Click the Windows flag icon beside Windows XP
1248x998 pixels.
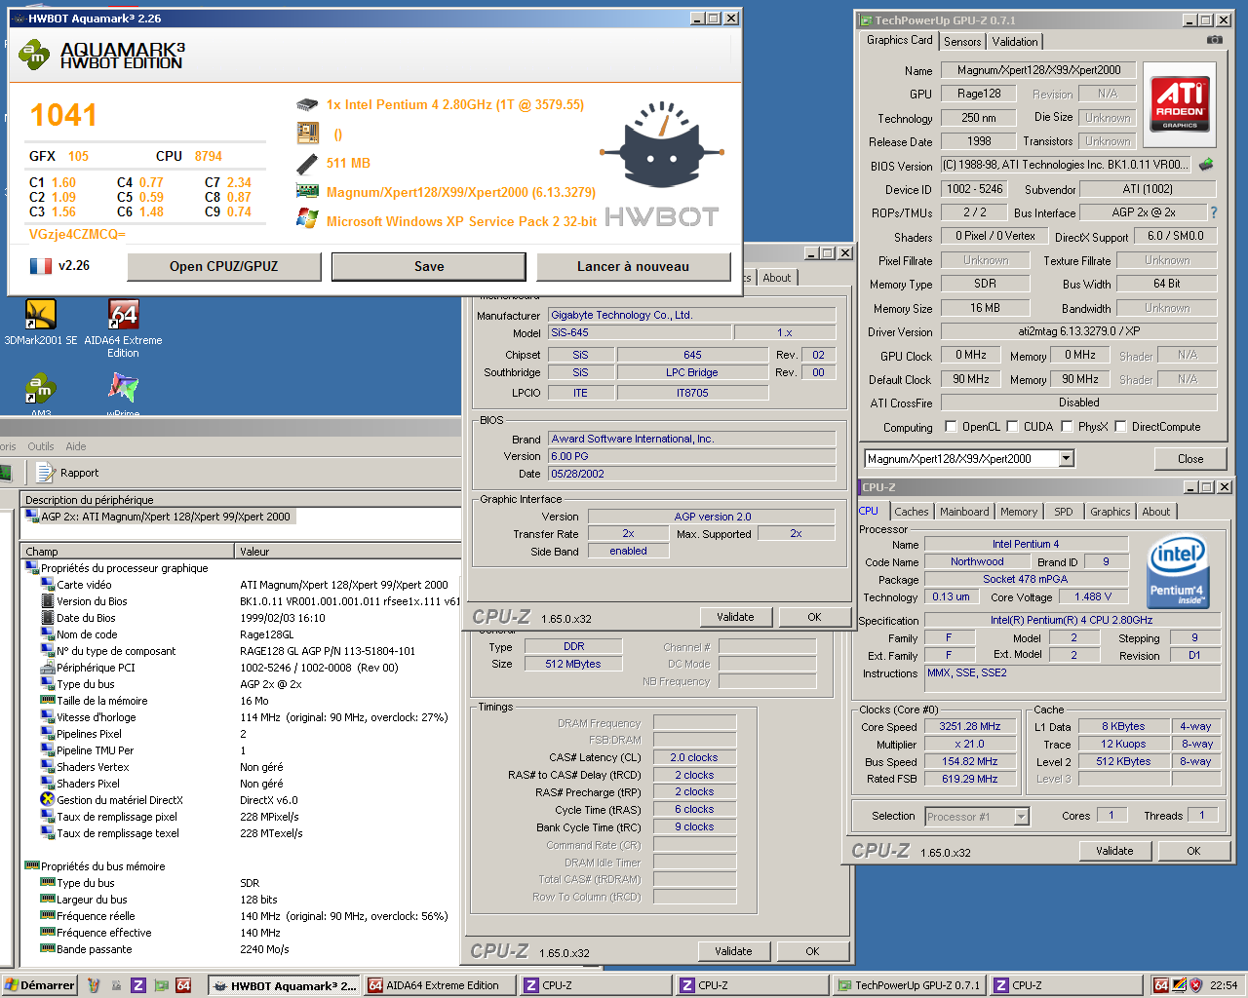(x=307, y=218)
